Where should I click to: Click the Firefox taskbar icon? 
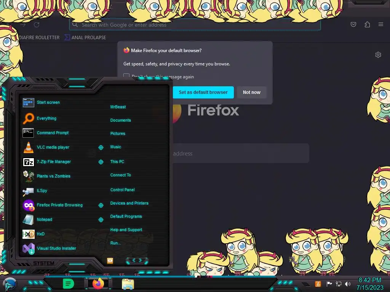98,284
